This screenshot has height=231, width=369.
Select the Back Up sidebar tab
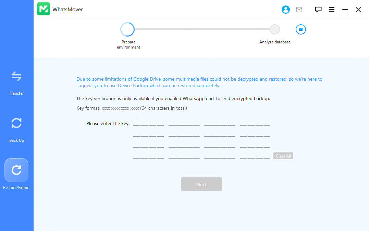(16, 130)
